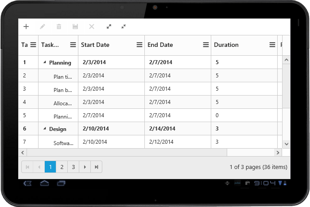Click the Expand All arrows icon

(109, 27)
